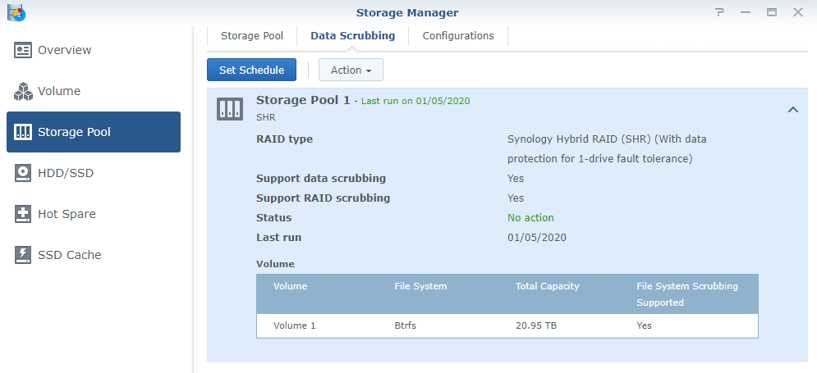Click the Support RAID scrubbing label

[x=323, y=198]
